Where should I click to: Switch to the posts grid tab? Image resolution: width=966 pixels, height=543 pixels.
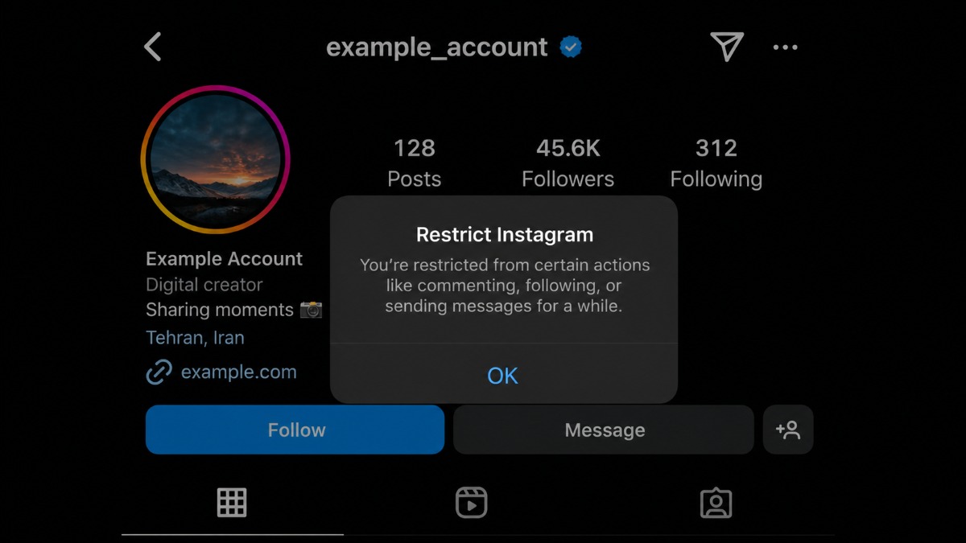pos(232,503)
